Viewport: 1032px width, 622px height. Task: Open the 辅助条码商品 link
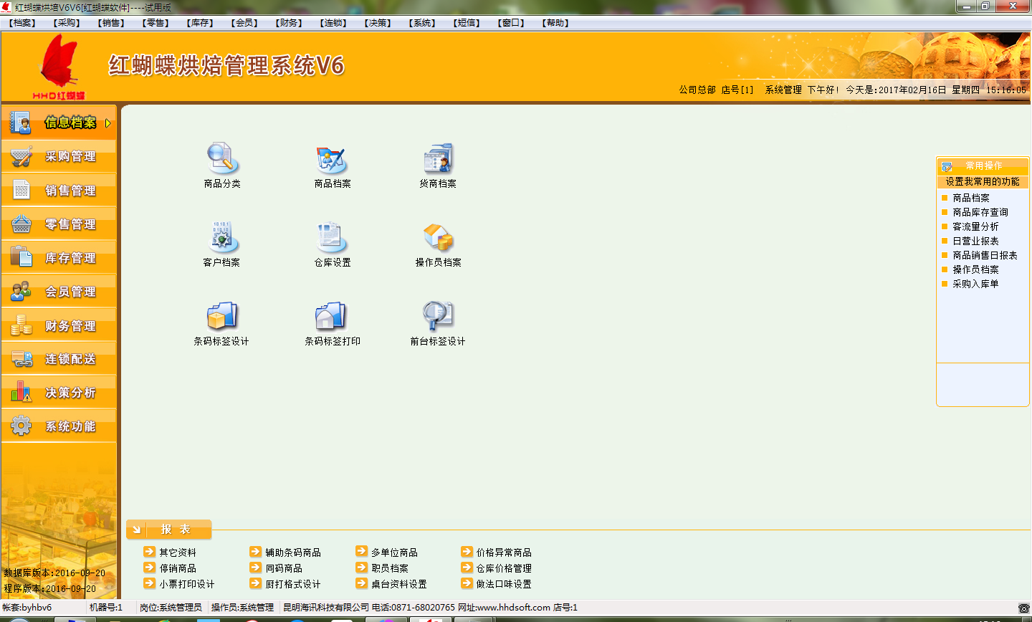point(293,552)
